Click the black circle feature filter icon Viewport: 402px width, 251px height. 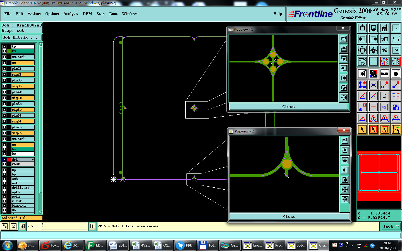(x=362, y=74)
